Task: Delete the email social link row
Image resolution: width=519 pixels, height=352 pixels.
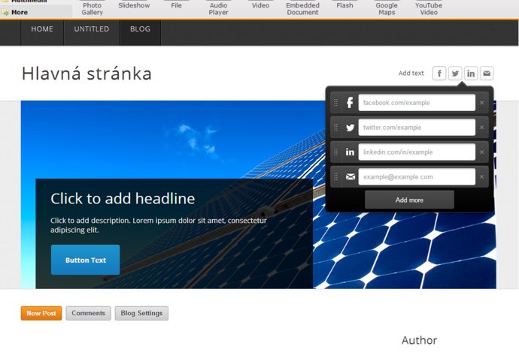Action: click(x=482, y=177)
